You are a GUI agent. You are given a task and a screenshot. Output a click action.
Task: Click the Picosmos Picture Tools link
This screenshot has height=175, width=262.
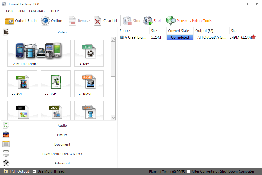coord(194,21)
